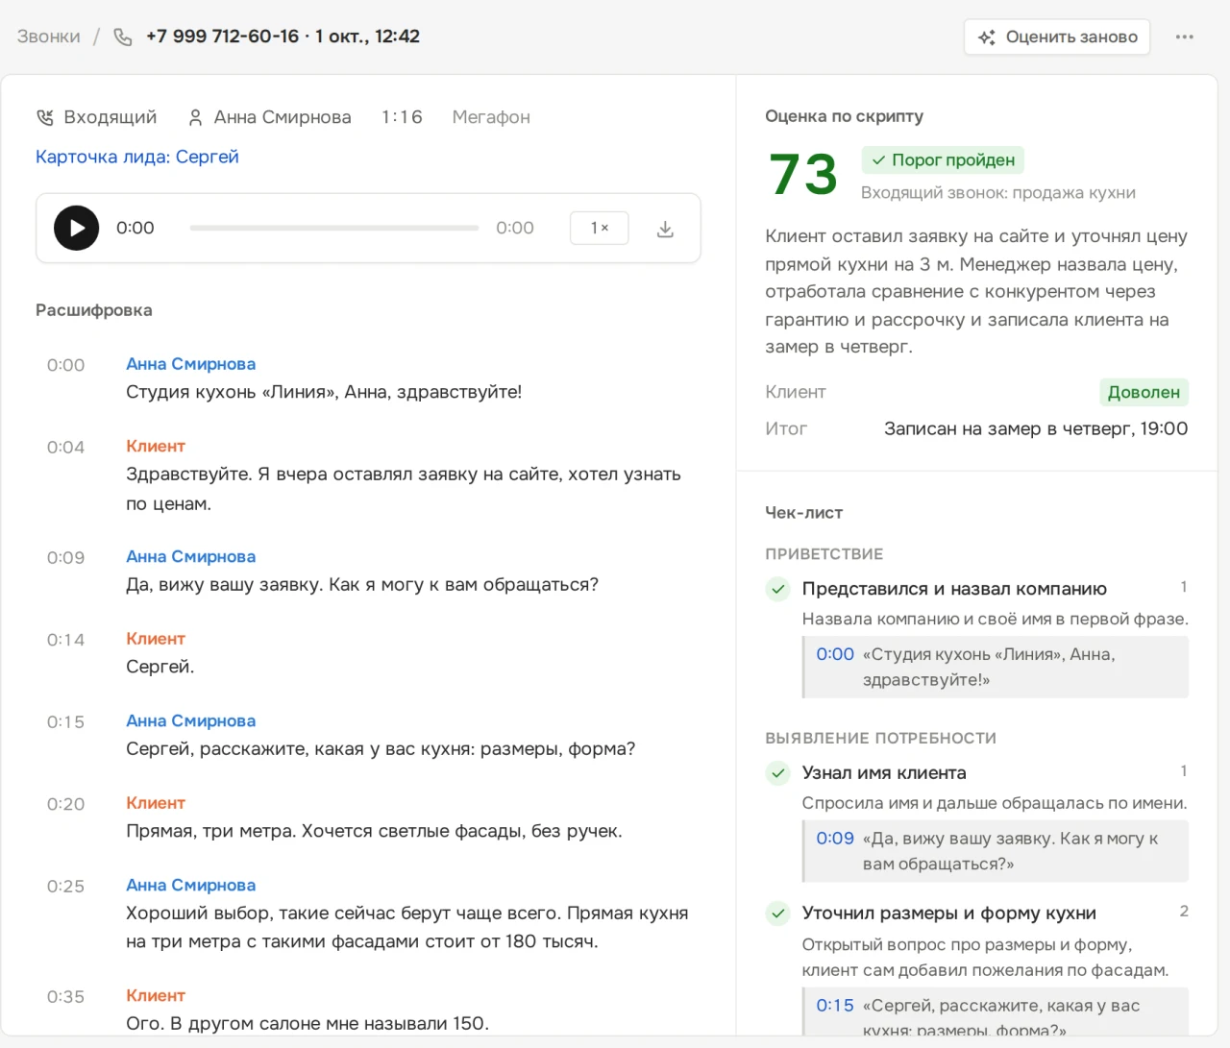Click Записан на замер в четверг, 19:00

1036,428
